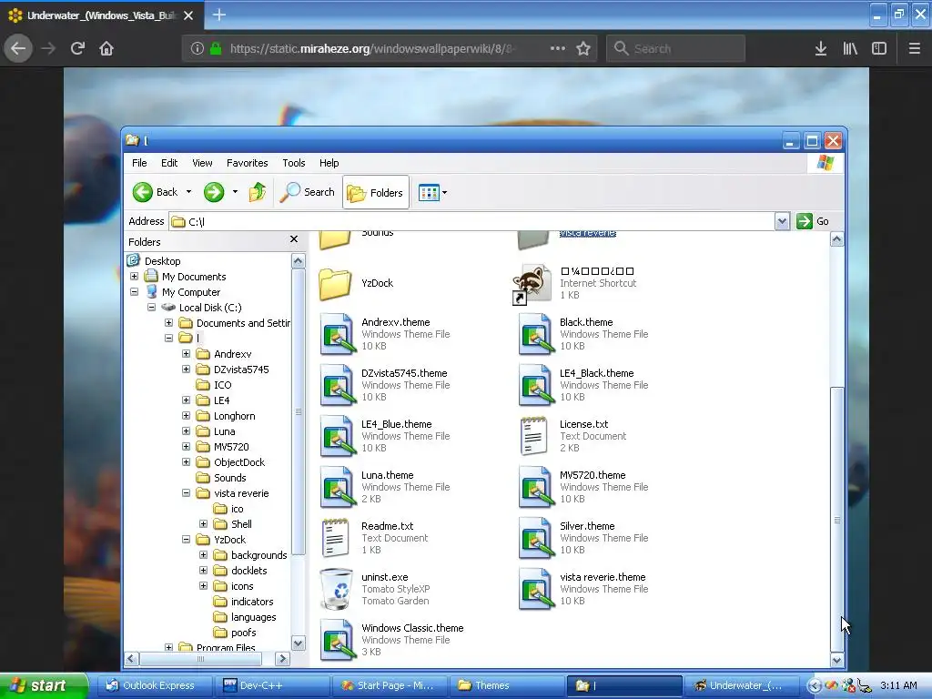
Task: Go back with Explorer's green Back button
Action: (x=155, y=192)
